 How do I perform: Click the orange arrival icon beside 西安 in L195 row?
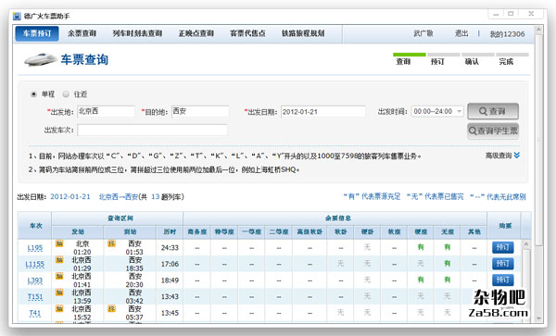(x=111, y=243)
